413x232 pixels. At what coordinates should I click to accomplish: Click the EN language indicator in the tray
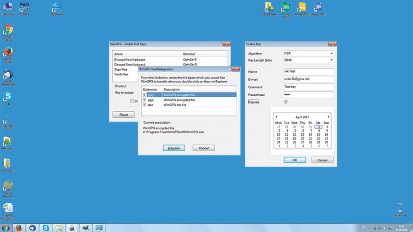coord(363,227)
